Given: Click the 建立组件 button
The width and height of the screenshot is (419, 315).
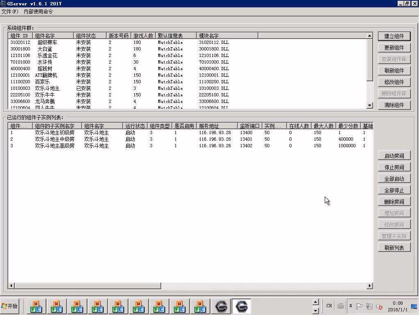Looking at the screenshot, I should click(x=394, y=36).
